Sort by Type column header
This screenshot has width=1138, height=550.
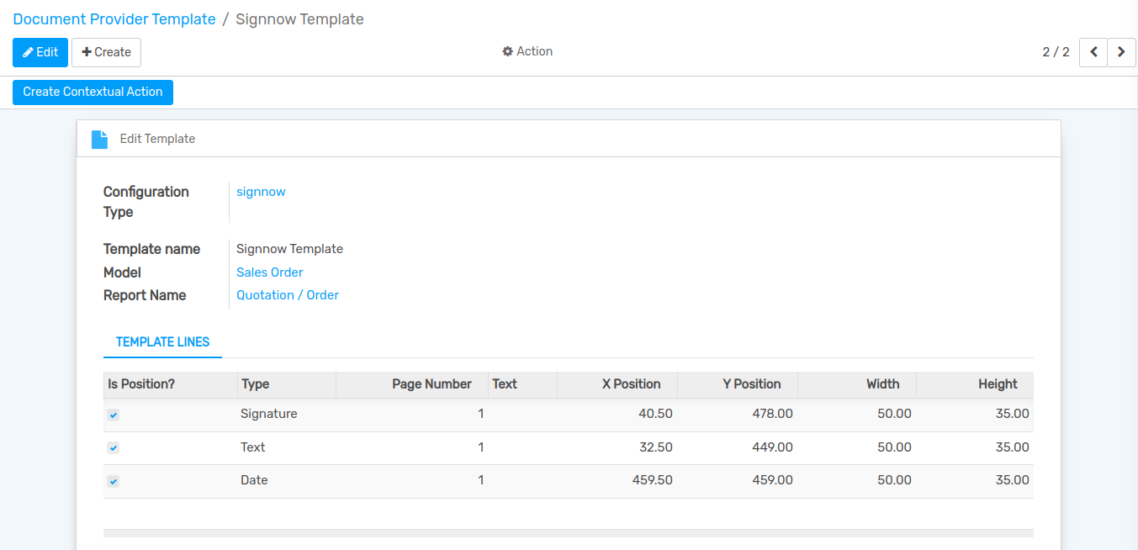256,384
